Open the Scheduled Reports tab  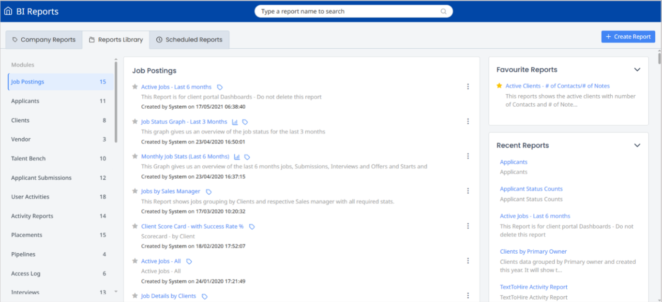tap(189, 40)
